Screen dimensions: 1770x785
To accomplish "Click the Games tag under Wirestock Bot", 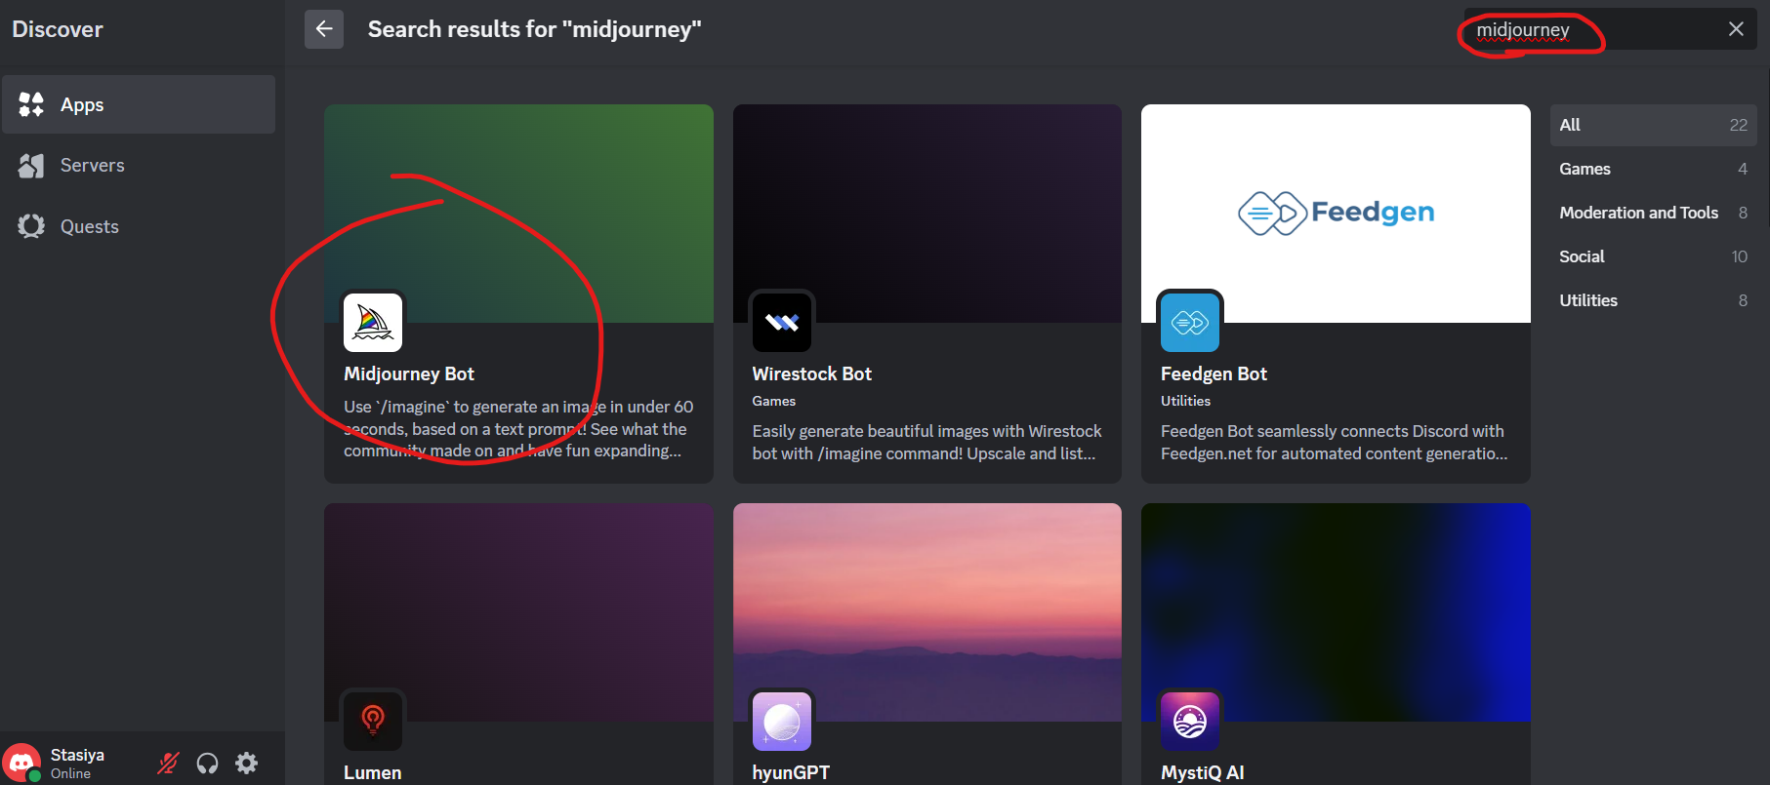I will pos(774,401).
